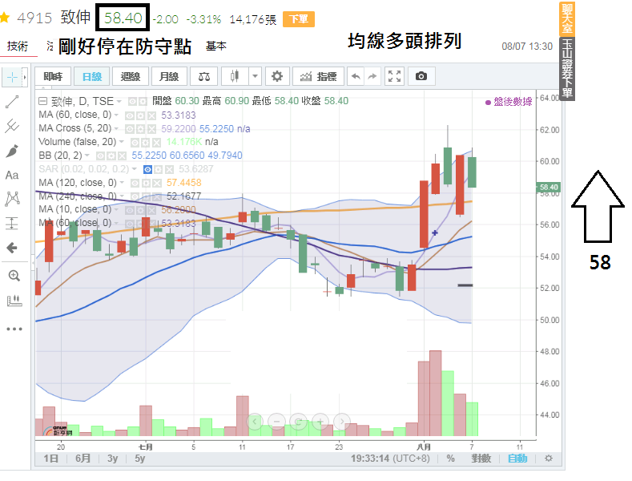
Task: Toggle the % percentage scale
Action: (x=451, y=459)
